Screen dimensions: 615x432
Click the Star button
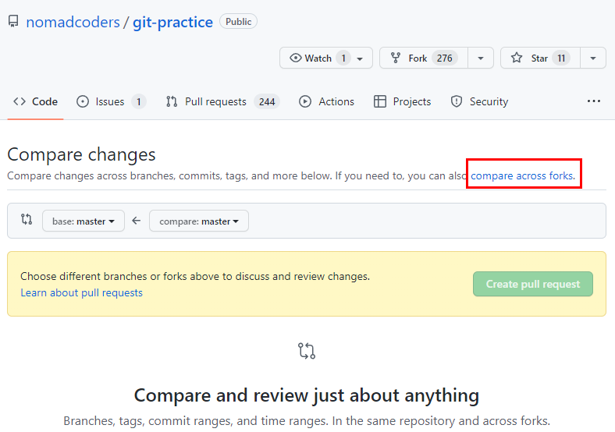(x=541, y=58)
